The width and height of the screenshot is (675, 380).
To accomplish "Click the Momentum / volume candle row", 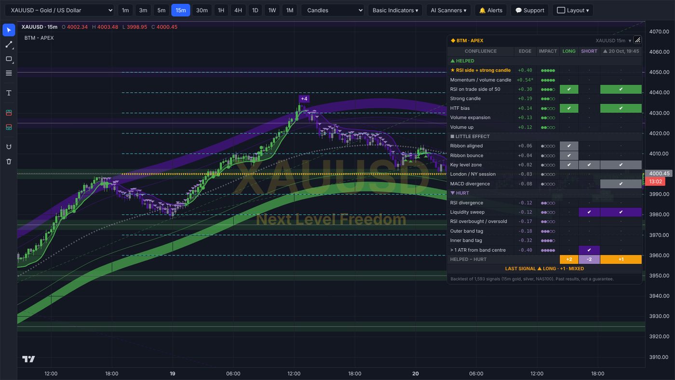I will 545,80.
